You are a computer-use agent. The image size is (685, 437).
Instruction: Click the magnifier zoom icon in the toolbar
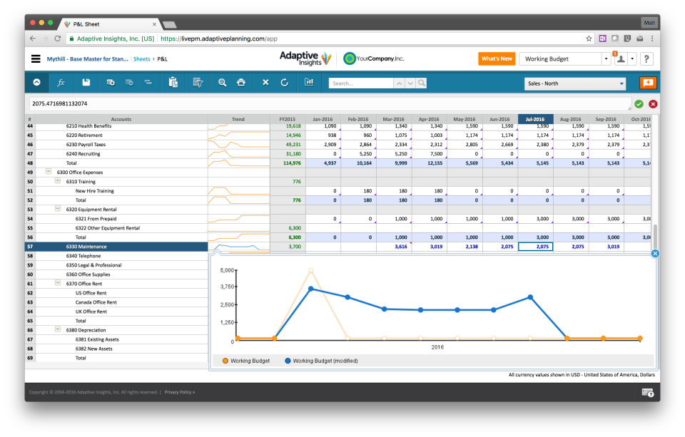click(222, 83)
